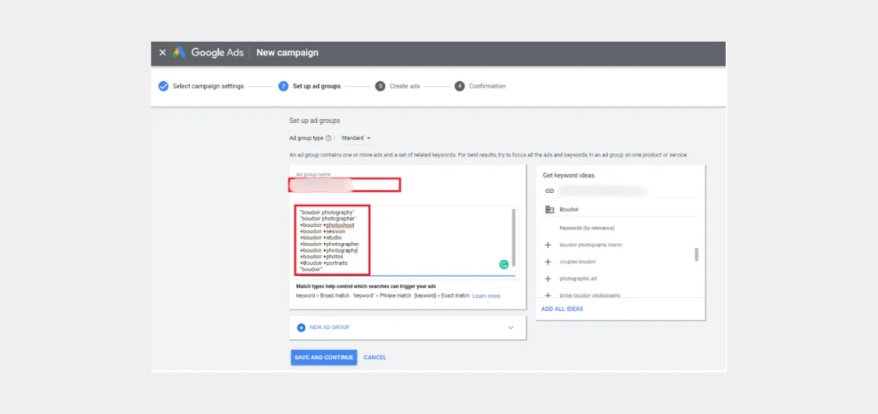Click the photographic art text
Screen dimensions: 878x414
point(578,279)
